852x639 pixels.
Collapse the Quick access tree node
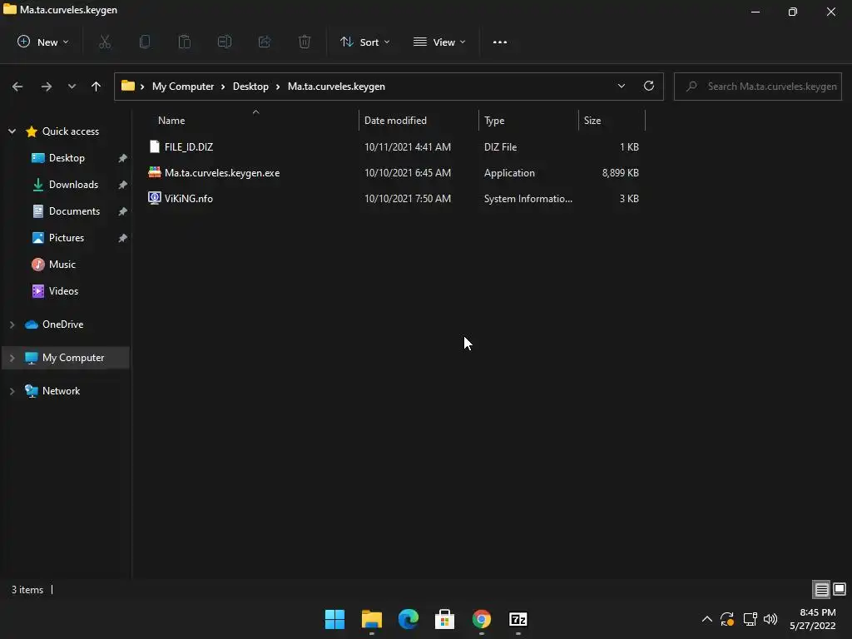click(12, 131)
